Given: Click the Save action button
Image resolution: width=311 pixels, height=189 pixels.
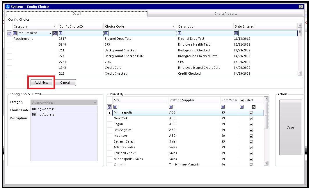Looking at the screenshot, I should [x=290, y=127].
